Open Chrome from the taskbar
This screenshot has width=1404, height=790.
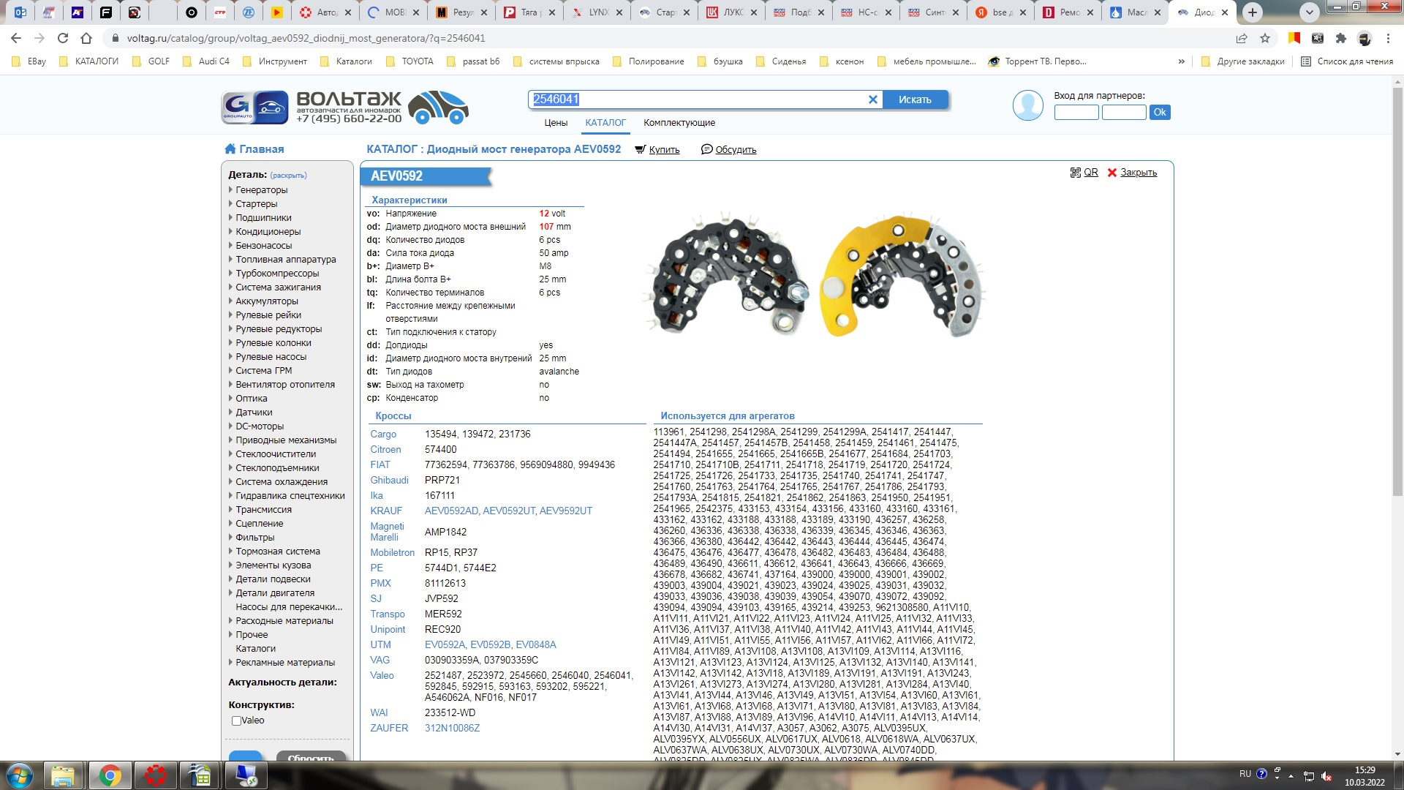tap(110, 775)
